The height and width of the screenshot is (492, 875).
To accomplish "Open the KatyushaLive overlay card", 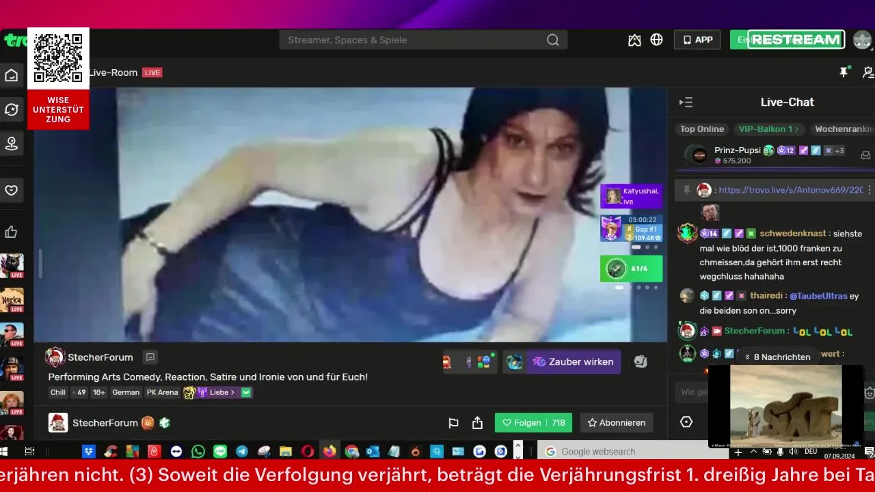I will (631, 196).
